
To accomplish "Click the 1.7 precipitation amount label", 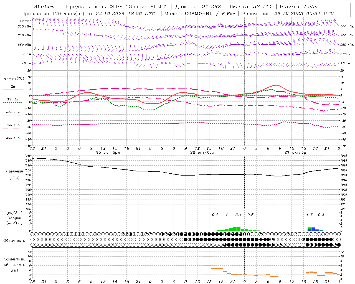I will pos(309,215).
